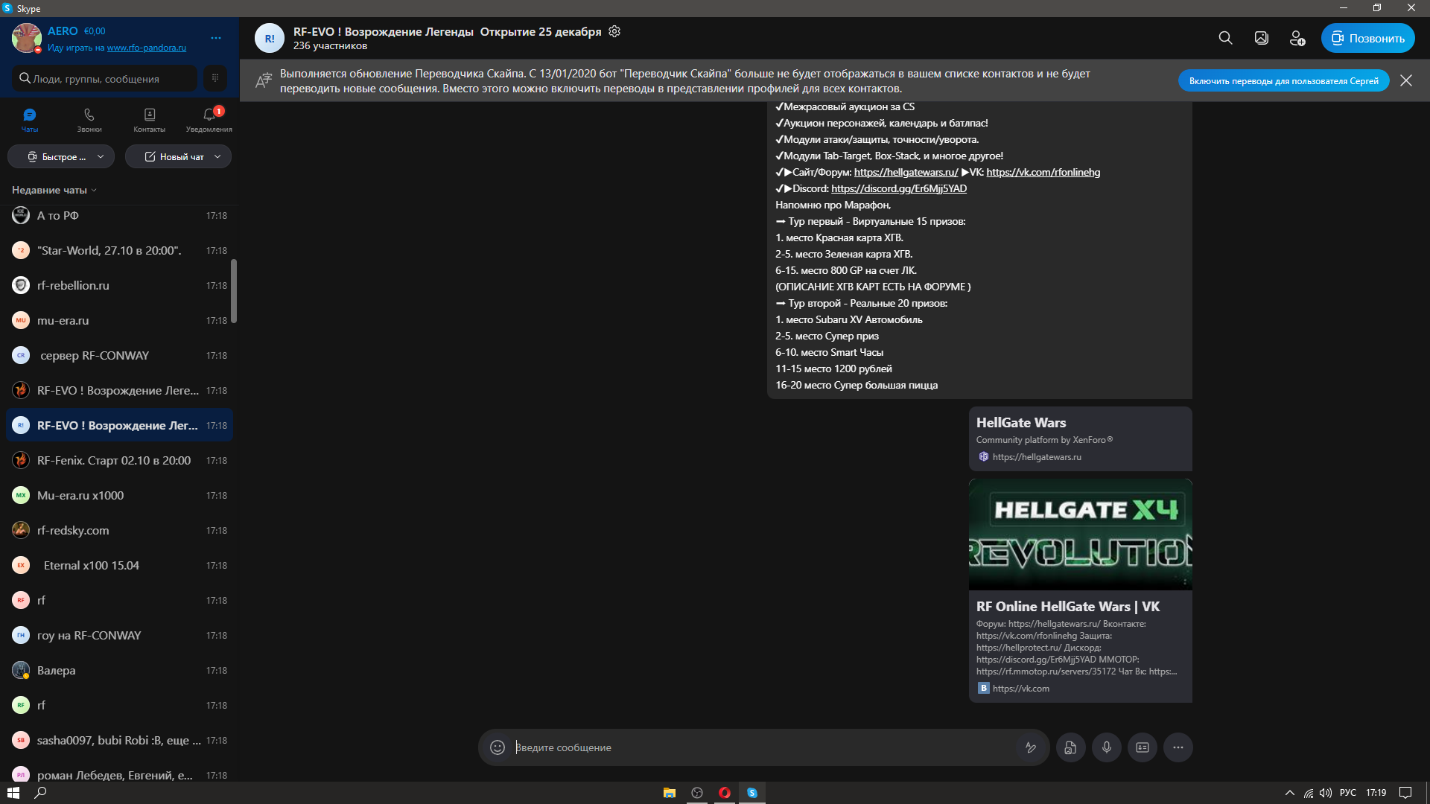Add participants to the group icon
Viewport: 1430px width, 804px height.
1297,38
